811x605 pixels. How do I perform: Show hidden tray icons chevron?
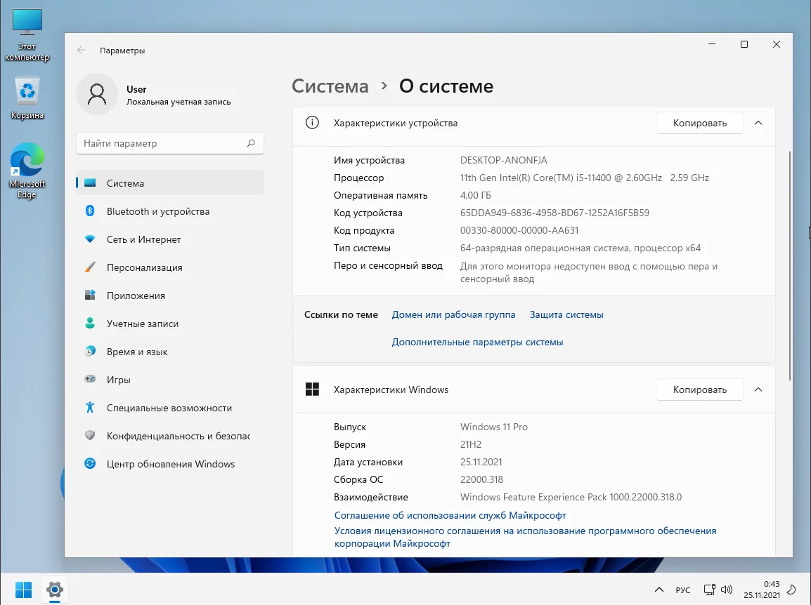pyautogui.click(x=659, y=590)
